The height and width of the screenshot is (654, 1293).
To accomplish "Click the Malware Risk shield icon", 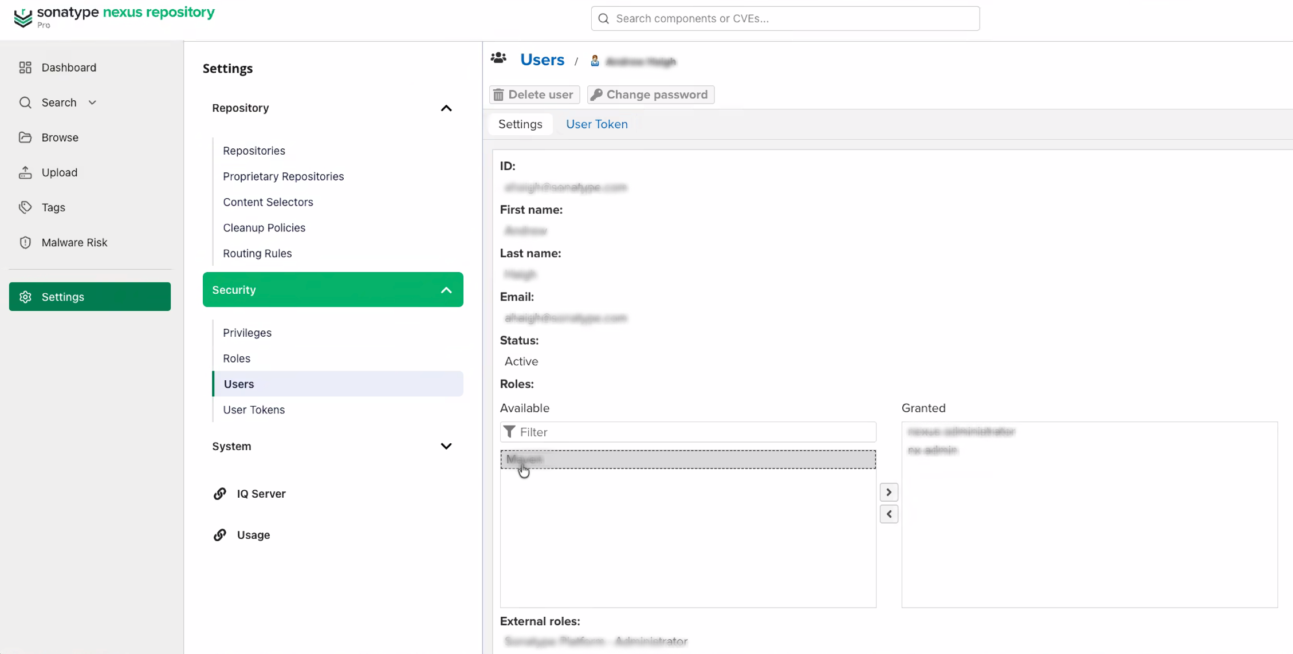I will [25, 242].
